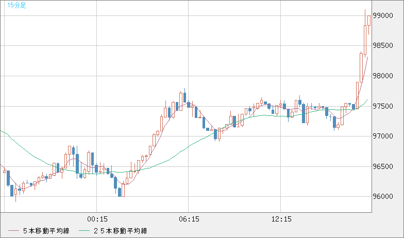404x238 pixels.
Task: Click the peak candle just before 06:15
Action: click(x=184, y=97)
